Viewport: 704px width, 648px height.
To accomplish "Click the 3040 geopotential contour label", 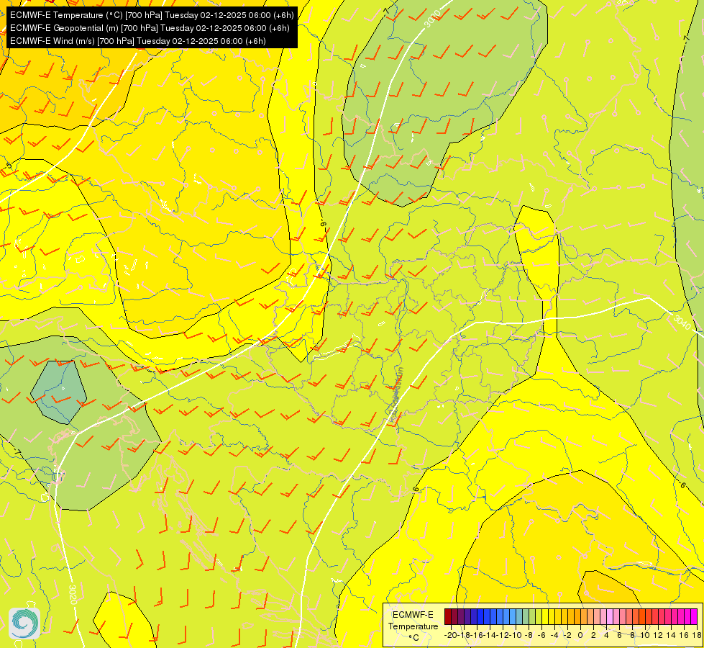I will [682, 322].
